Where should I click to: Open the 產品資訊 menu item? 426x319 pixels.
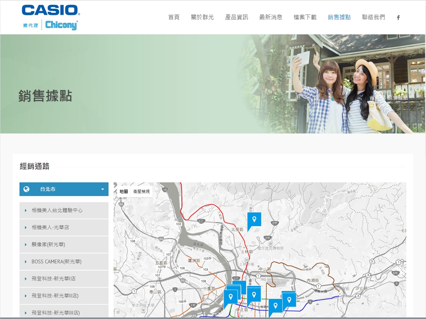[x=236, y=17]
